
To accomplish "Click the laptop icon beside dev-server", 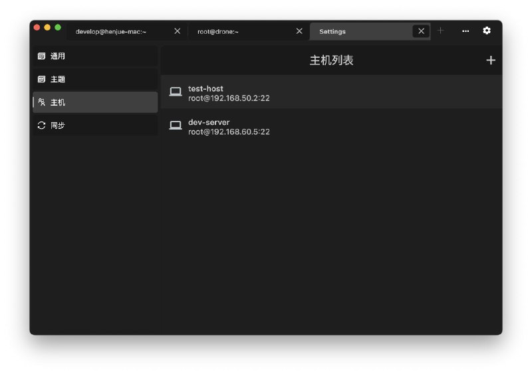I will coord(176,126).
